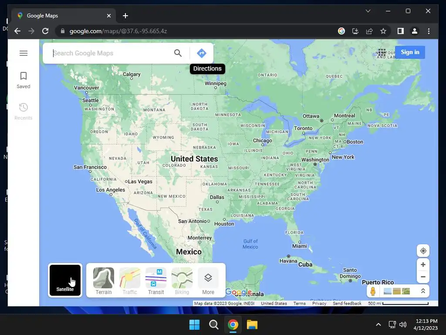This screenshot has width=446, height=335.
Task: Switch to Satellite map layer
Action: pos(65,280)
